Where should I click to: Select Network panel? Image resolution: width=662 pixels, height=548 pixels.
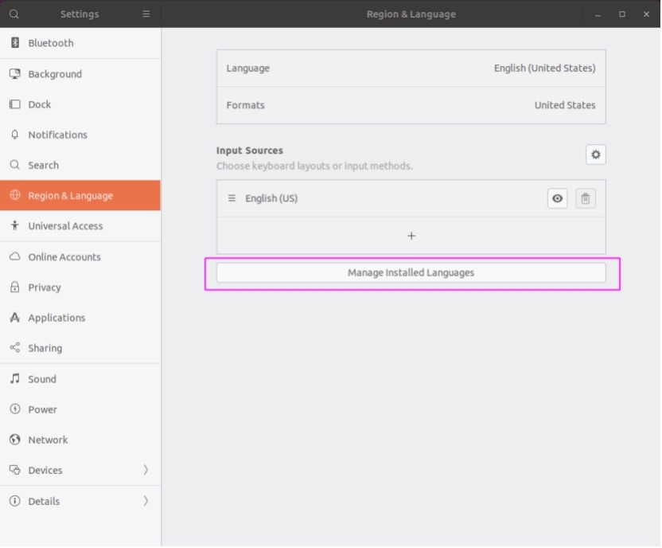80,440
